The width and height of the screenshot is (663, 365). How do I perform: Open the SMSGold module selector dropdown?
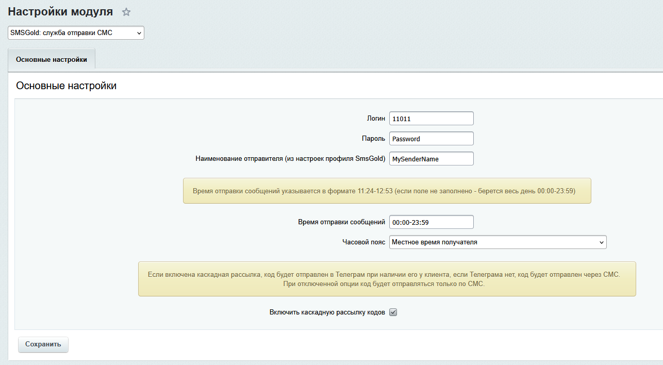76,33
